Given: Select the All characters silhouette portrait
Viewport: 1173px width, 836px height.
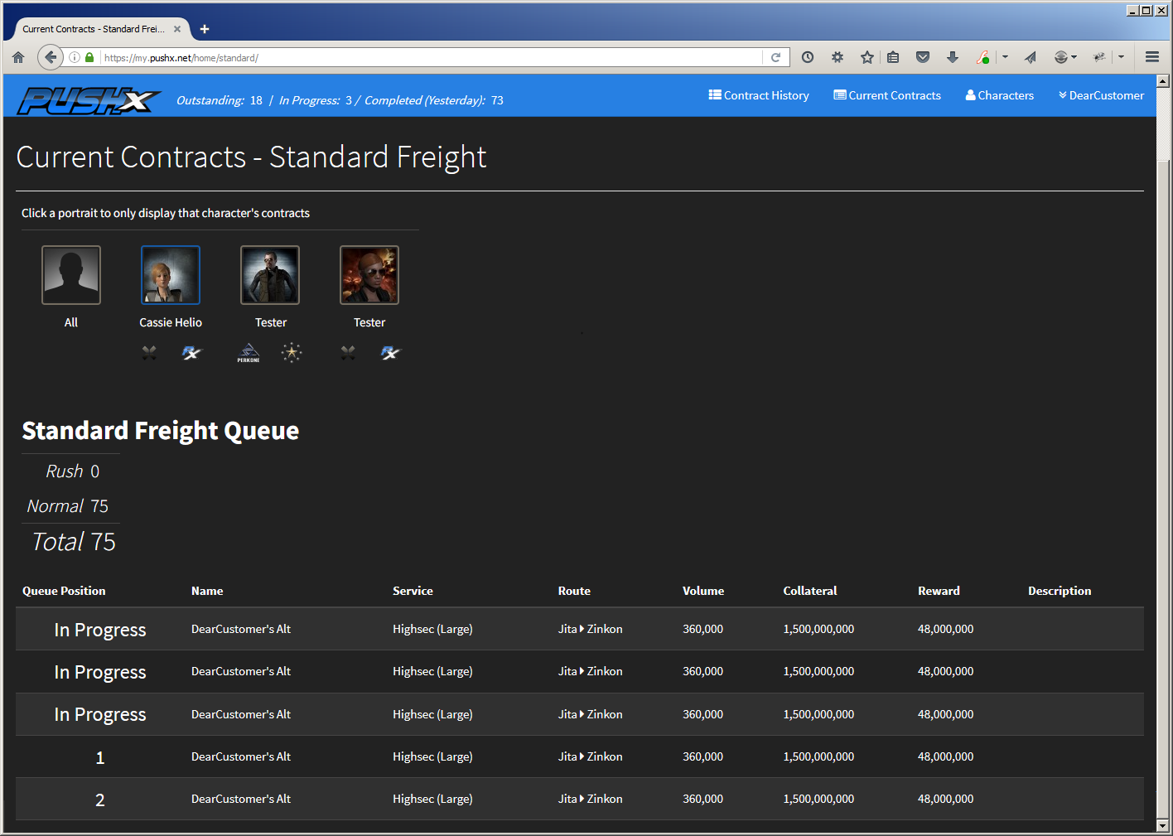Looking at the screenshot, I should [71, 275].
